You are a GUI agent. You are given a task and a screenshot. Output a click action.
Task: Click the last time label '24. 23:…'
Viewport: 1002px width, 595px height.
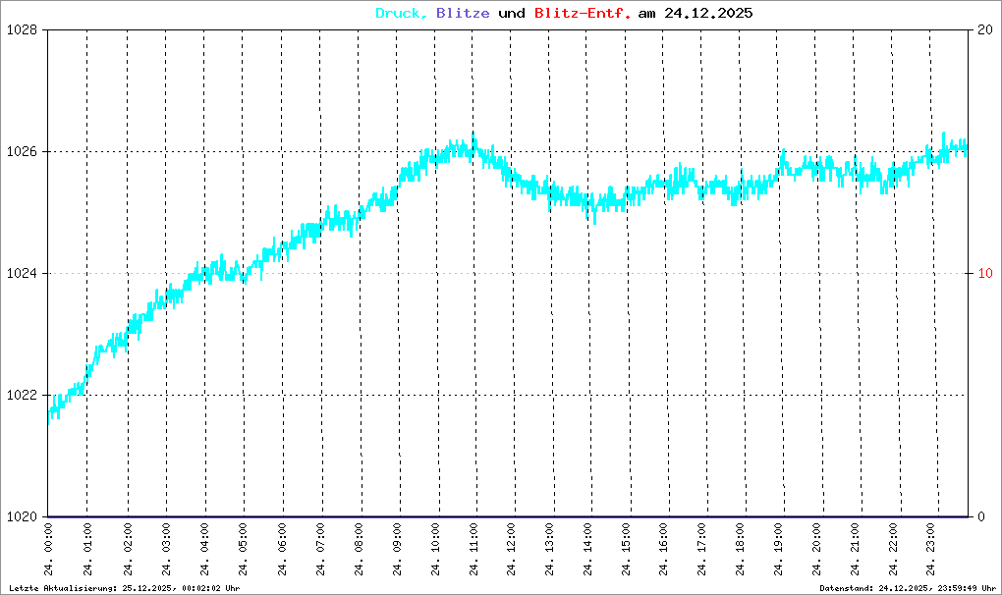pos(930,550)
